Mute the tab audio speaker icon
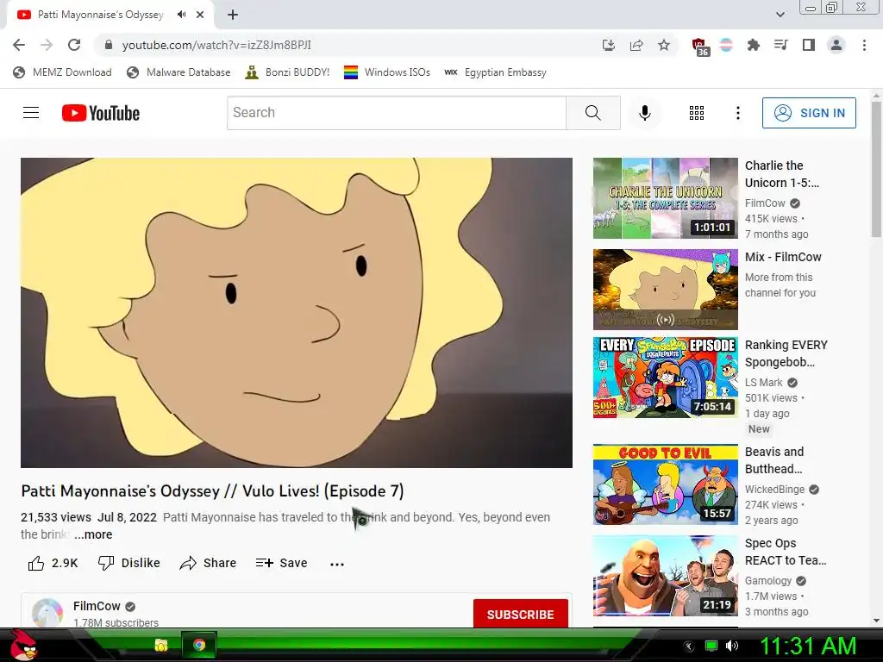The height and width of the screenshot is (662, 883). [181, 15]
